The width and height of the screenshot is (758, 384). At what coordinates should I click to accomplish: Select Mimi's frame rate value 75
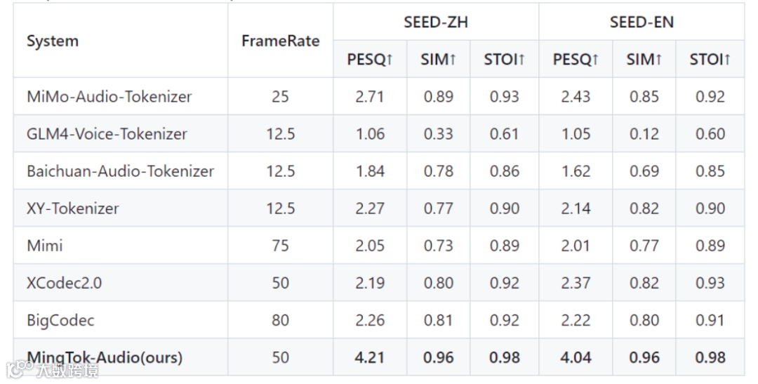[280, 245]
